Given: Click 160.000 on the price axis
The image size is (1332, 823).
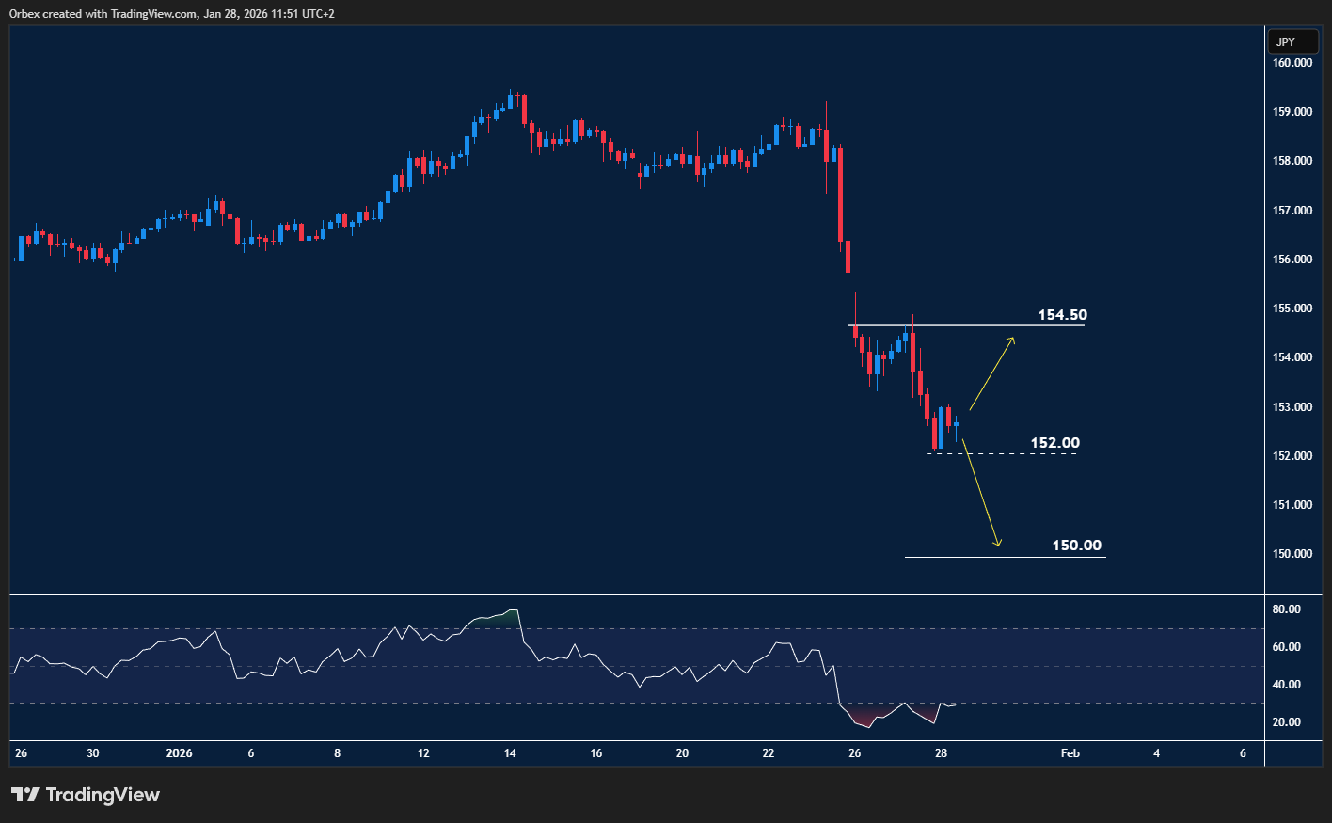Looking at the screenshot, I should (x=1292, y=63).
